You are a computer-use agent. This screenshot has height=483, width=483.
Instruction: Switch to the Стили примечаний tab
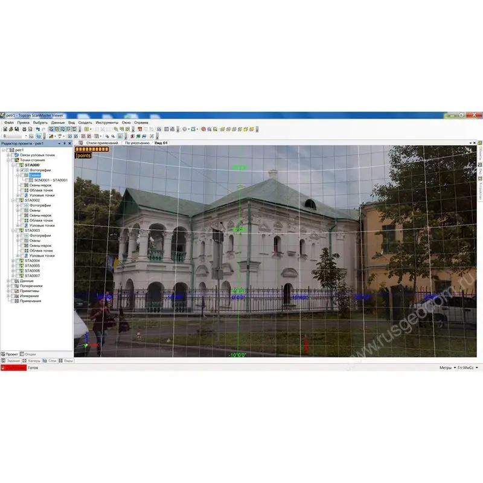pos(101,143)
